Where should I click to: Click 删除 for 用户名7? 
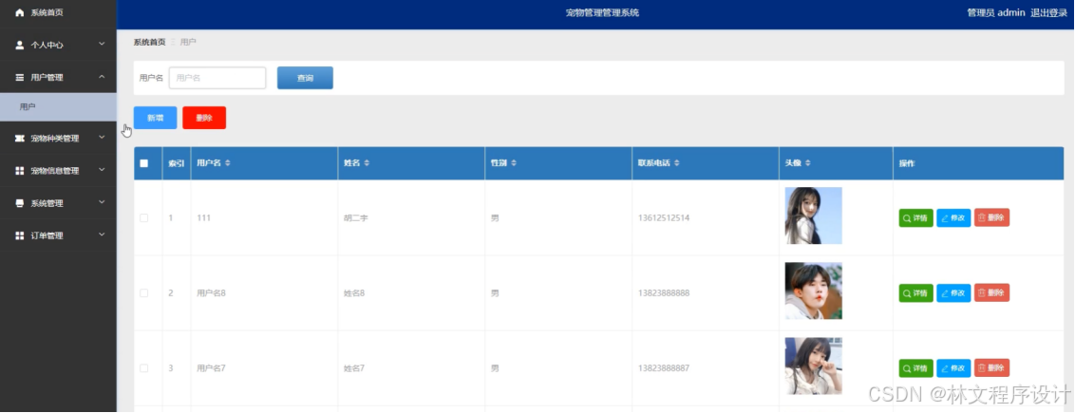point(991,367)
